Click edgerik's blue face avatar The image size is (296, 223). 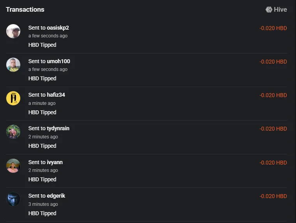(x=13, y=199)
